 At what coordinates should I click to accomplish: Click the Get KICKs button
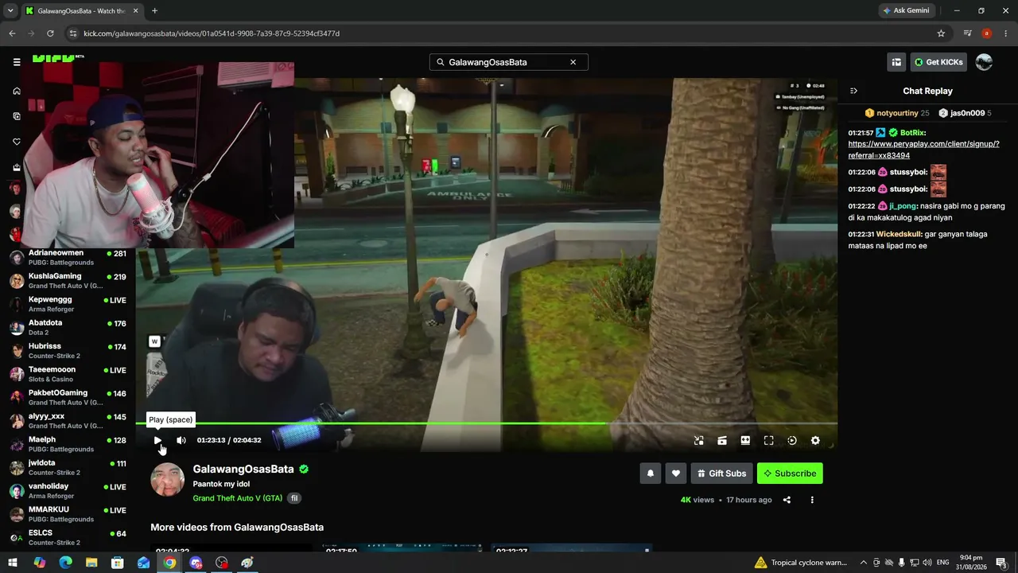938,62
